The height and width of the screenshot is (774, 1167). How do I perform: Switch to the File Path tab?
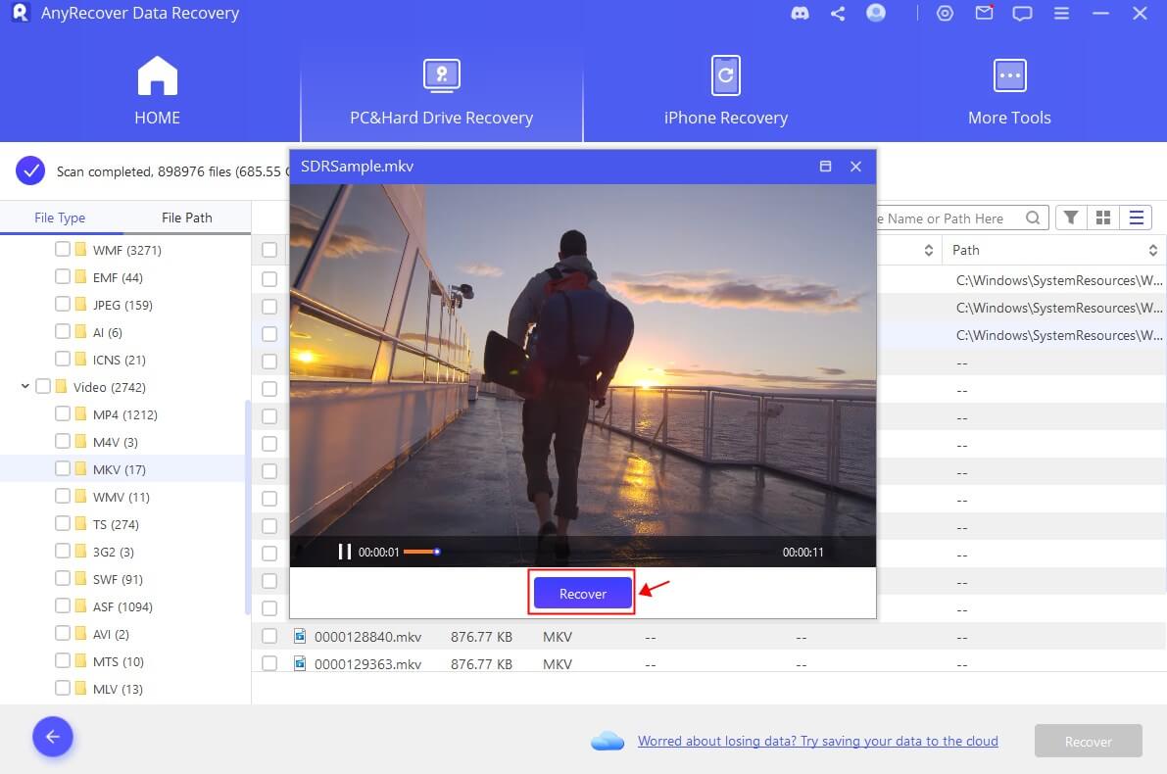click(186, 217)
